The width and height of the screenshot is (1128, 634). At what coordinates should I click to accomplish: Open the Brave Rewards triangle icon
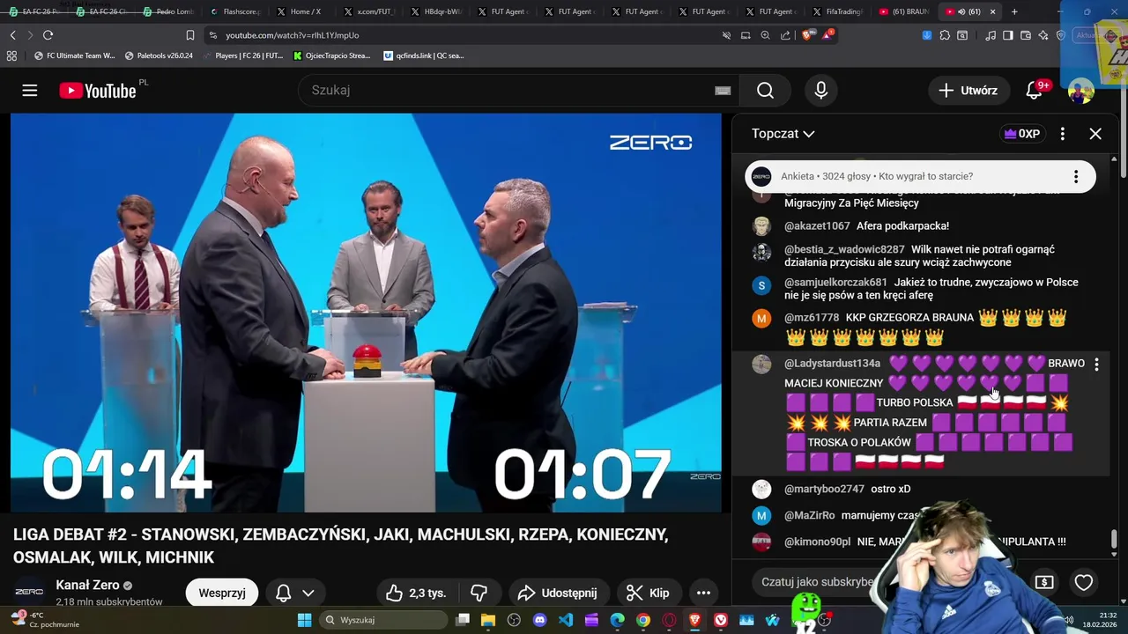coord(827,35)
